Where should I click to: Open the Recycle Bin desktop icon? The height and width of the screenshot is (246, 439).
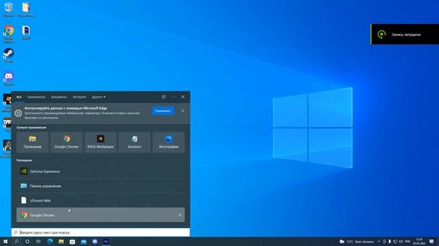9,10
